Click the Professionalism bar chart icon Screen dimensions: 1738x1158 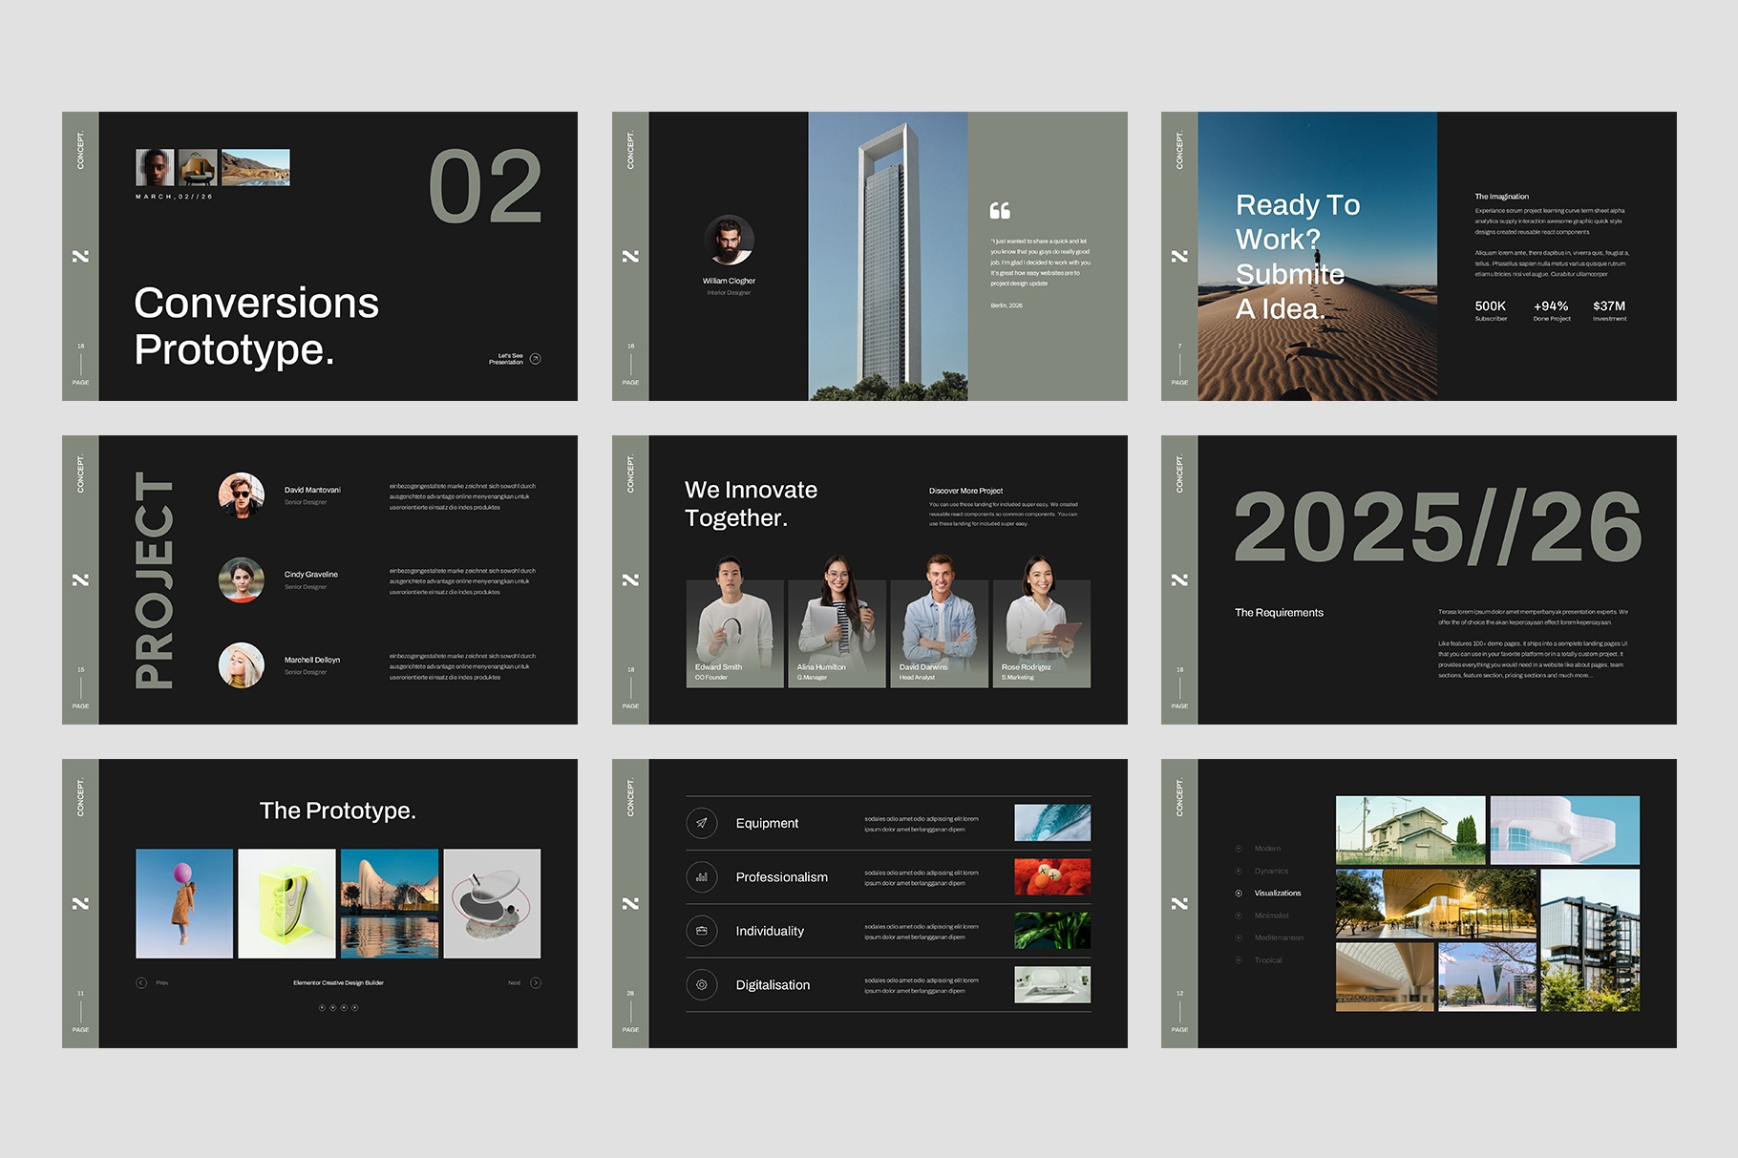tap(701, 876)
